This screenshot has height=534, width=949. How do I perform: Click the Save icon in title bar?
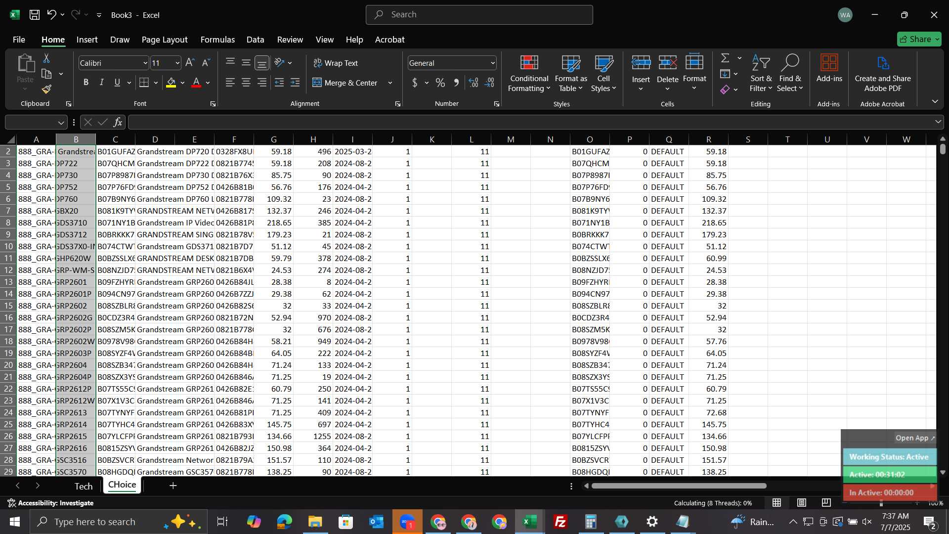pos(34,15)
